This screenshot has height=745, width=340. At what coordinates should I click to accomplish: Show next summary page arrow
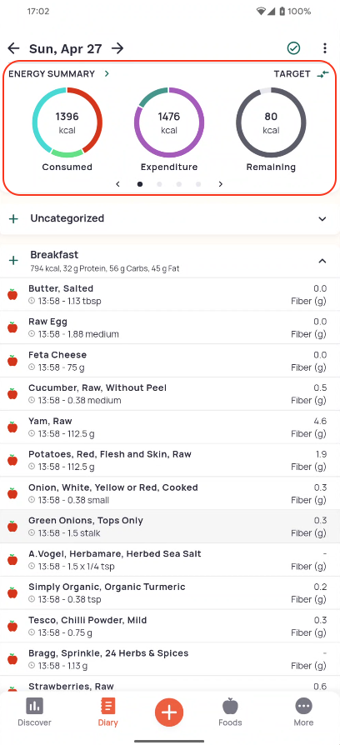click(220, 184)
